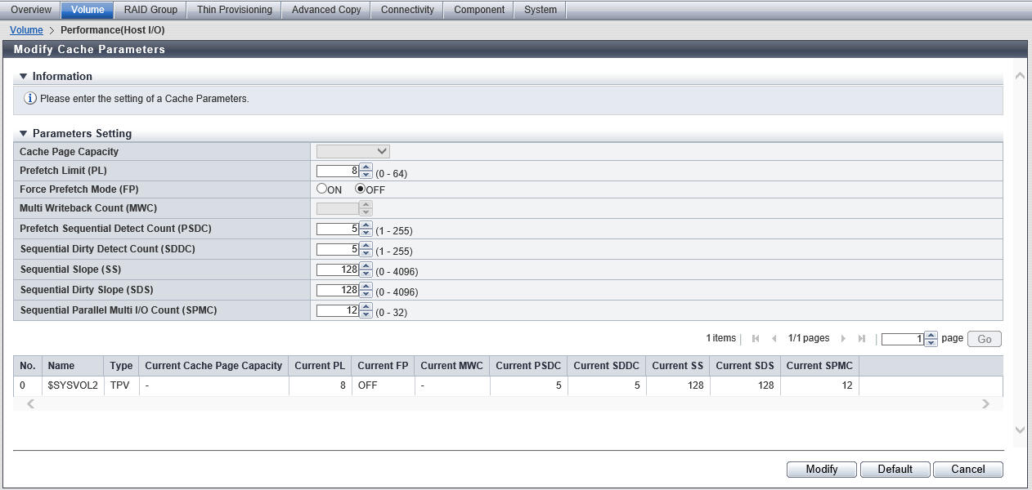
Task: Reset parameters with the Default button
Action: [x=895, y=470]
